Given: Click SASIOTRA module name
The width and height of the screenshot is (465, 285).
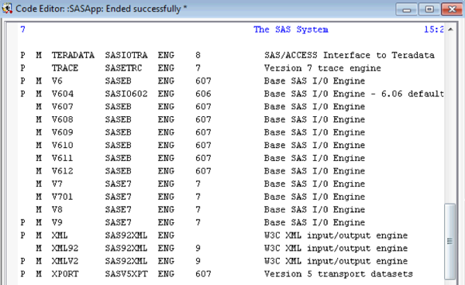Looking at the screenshot, I should (126, 55).
